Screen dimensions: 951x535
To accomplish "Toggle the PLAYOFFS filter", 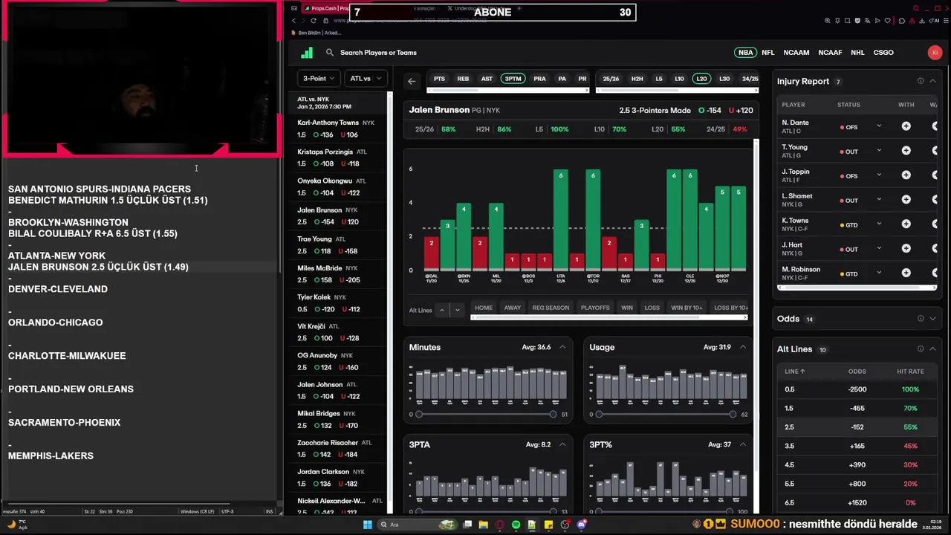I will (x=595, y=308).
